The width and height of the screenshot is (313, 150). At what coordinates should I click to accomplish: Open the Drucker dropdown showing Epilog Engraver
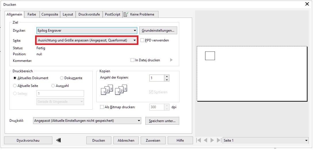[87, 31]
